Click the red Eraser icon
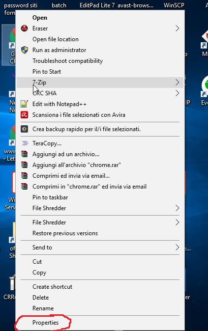Screen dimensions: 208x331 coord(24,28)
